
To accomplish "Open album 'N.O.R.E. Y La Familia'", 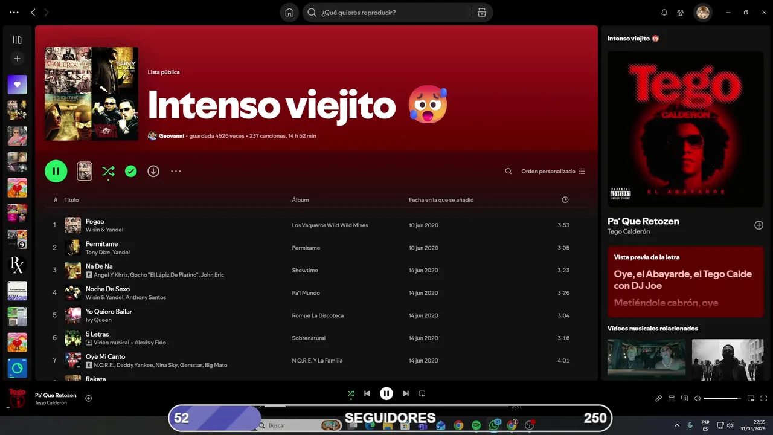I will coord(317,361).
